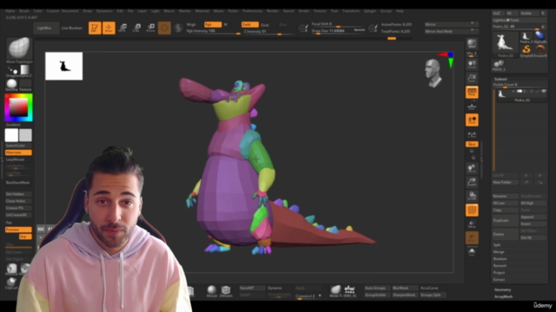Toggle the Rgb channel button
Screen dimensions: 556x312
tap(213, 24)
